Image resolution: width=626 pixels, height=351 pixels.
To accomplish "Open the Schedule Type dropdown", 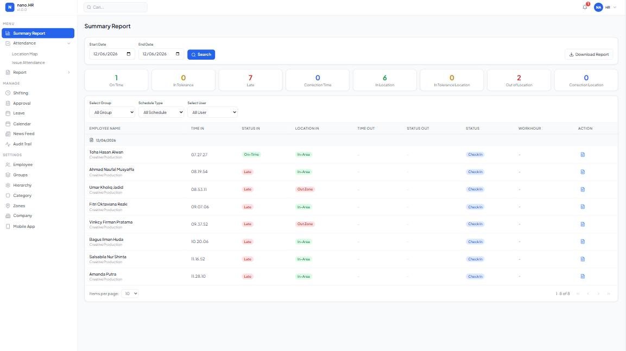I will pos(161,112).
